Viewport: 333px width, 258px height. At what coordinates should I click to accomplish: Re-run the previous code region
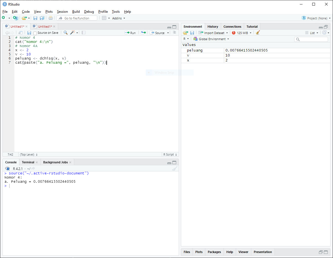point(143,32)
